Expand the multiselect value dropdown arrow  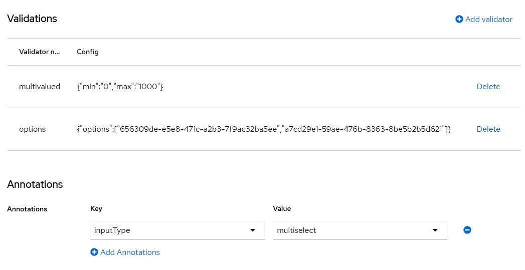[x=435, y=230]
